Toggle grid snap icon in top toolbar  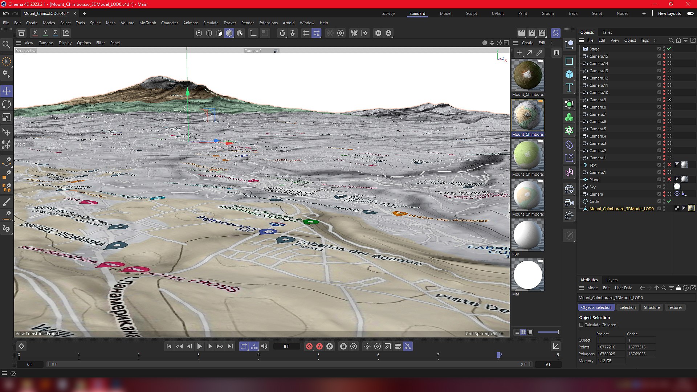click(x=317, y=33)
